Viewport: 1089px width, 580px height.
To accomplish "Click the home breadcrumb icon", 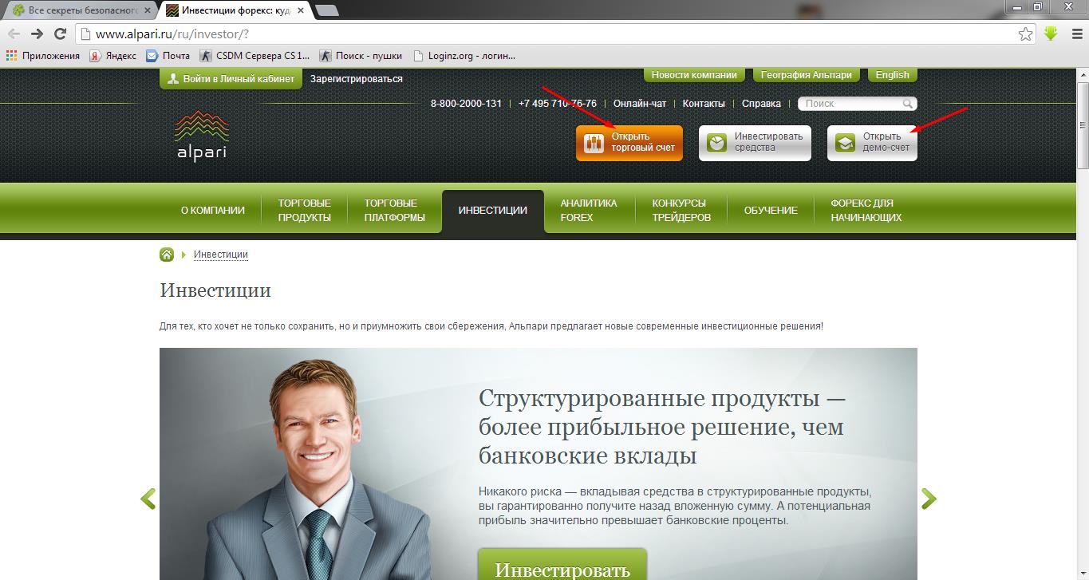I will pos(167,254).
